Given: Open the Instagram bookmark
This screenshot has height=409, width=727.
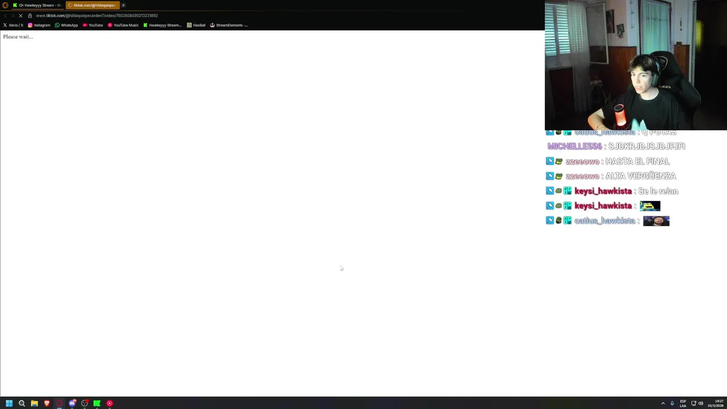Looking at the screenshot, I should (x=39, y=25).
